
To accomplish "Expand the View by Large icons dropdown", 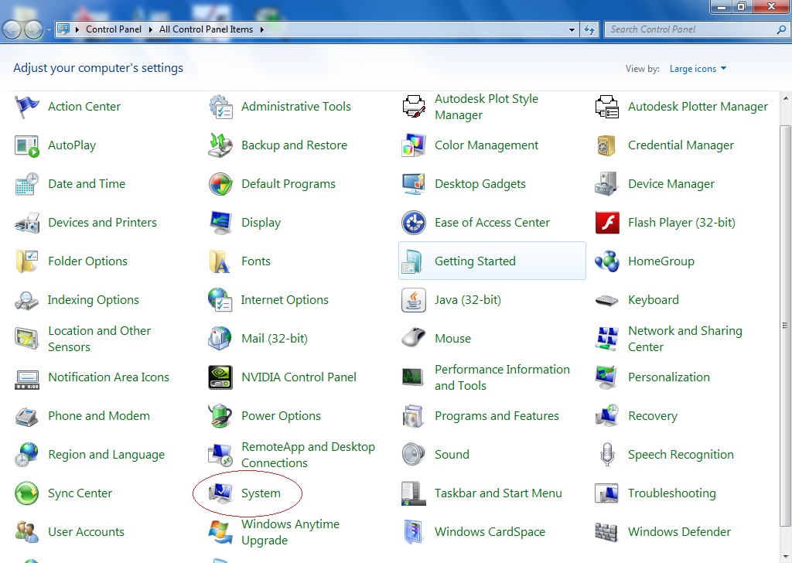I will 698,69.
